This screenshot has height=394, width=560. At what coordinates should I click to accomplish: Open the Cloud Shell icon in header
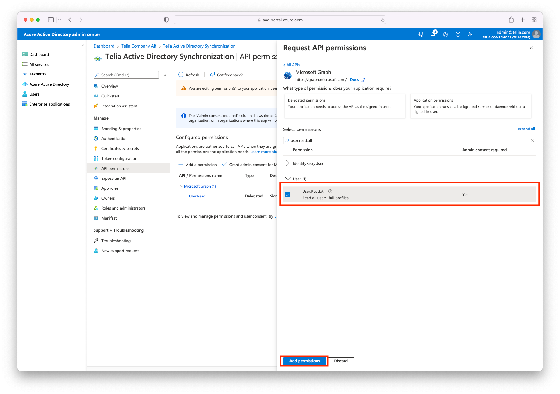pyautogui.click(x=420, y=34)
